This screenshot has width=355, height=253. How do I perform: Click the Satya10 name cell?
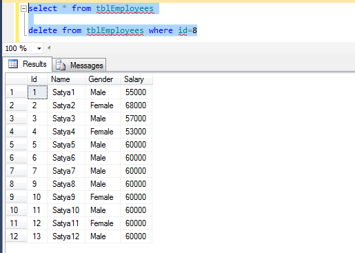(x=66, y=210)
